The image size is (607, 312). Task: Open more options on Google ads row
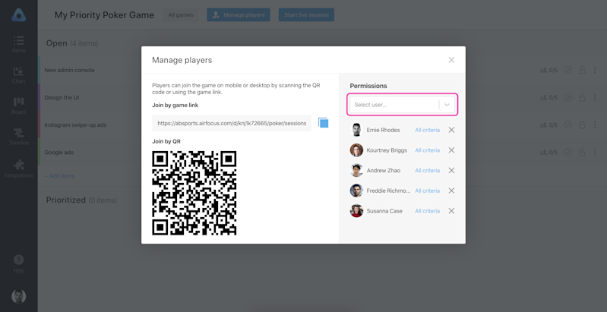595,153
